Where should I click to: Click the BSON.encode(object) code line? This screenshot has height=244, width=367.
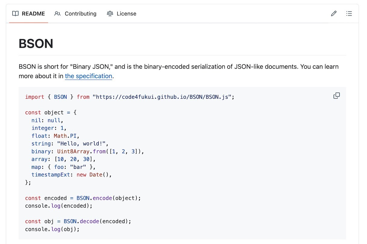[x=83, y=198]
